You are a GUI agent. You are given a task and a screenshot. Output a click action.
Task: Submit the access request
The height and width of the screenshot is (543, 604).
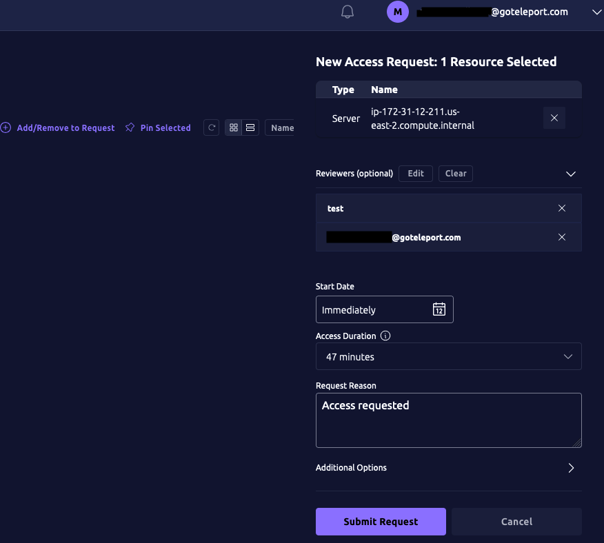(x=381, y=522)
